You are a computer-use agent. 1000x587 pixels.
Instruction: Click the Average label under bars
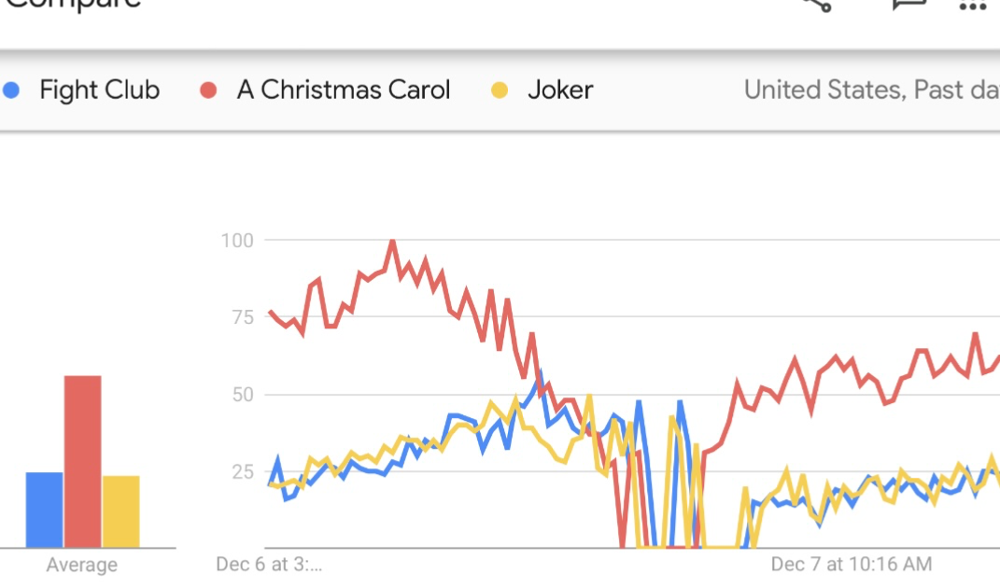click(x=81, y=565)
